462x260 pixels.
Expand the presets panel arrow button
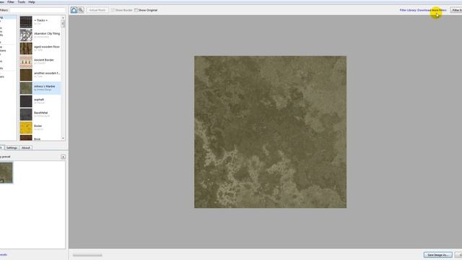click(x=63, y=157)
